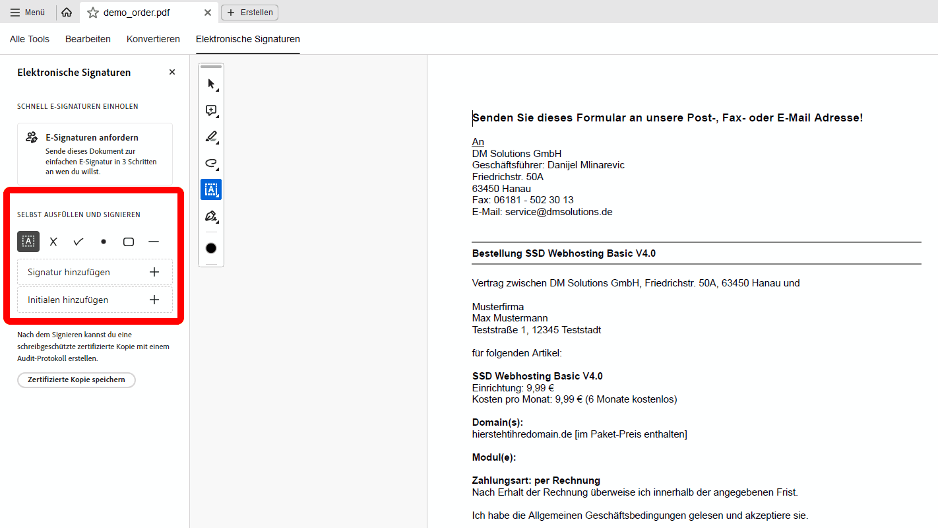Select the text field tool in panel
The width and height of the screenshot is (938, 528).
(x=28, y=242)
